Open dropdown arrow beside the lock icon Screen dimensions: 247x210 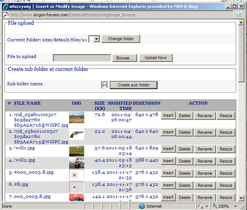click(207, 206)
